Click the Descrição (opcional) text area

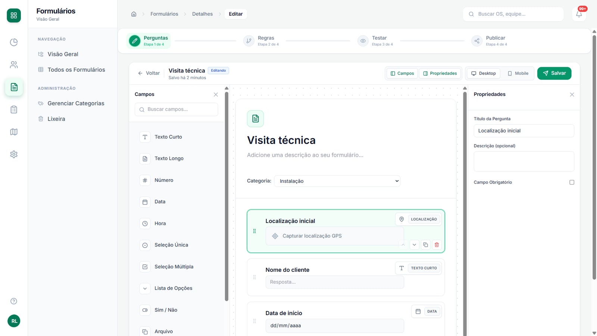point(524,161)
